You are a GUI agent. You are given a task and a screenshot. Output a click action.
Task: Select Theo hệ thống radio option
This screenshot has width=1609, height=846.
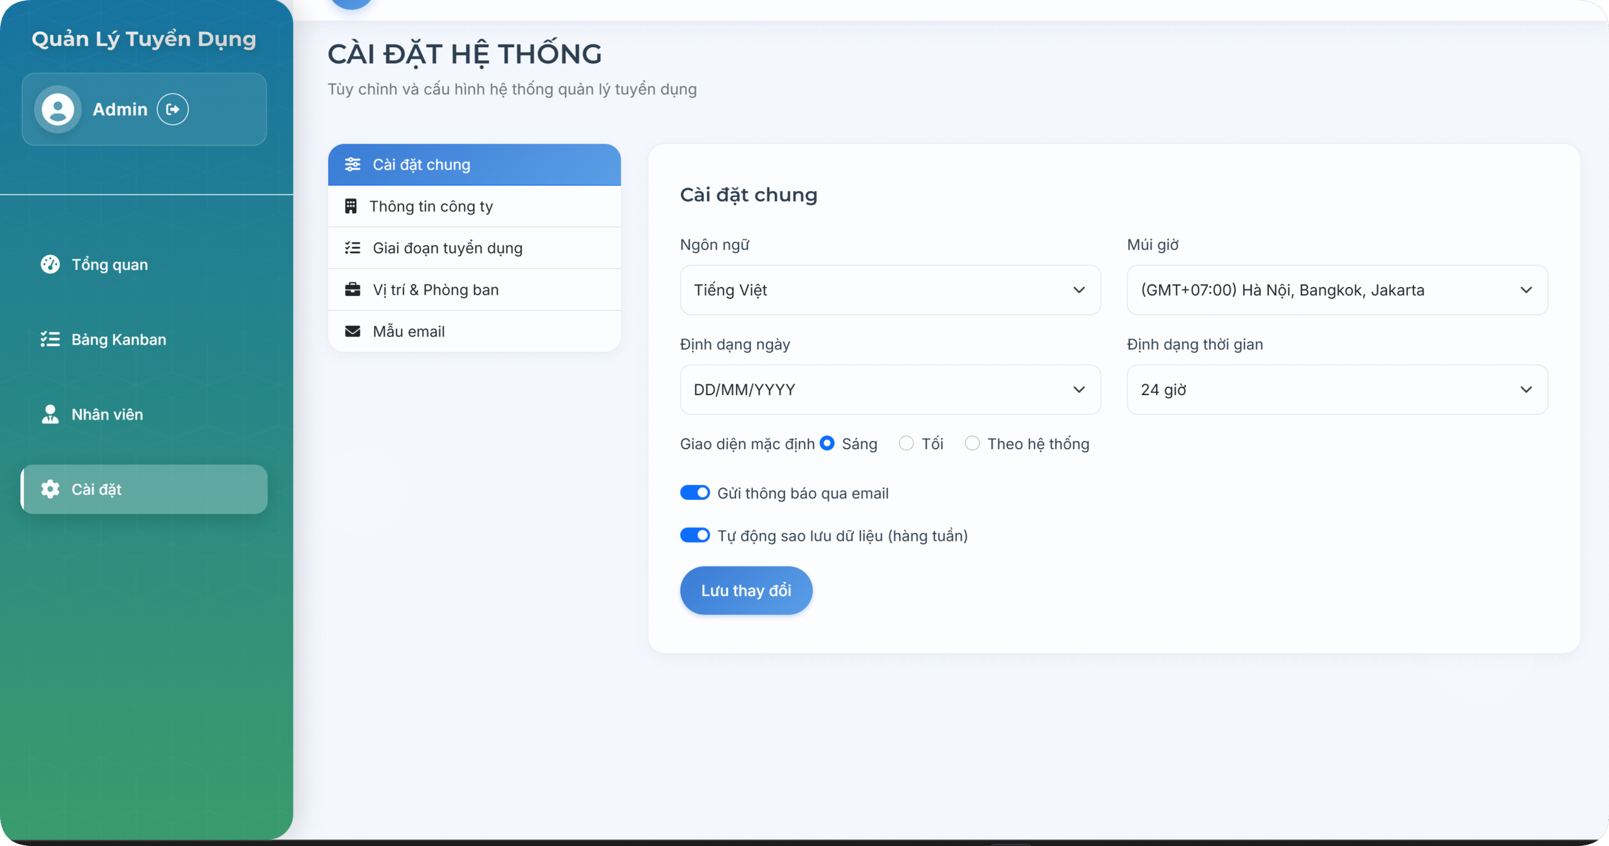pos(972,443)
